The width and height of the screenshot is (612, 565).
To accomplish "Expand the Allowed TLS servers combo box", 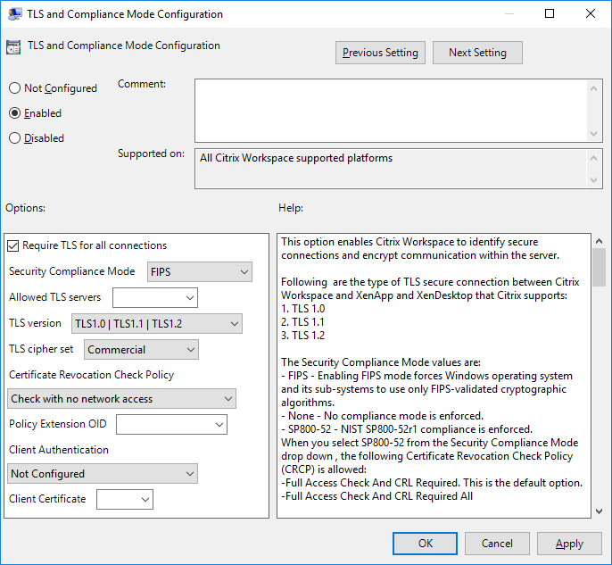I will pos(154,297).
